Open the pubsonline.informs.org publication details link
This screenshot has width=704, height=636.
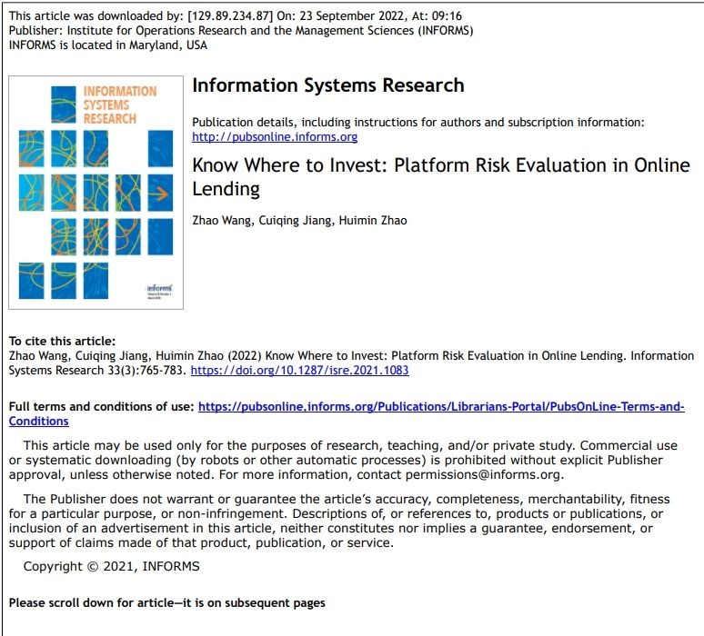click(x=275, y=137)
